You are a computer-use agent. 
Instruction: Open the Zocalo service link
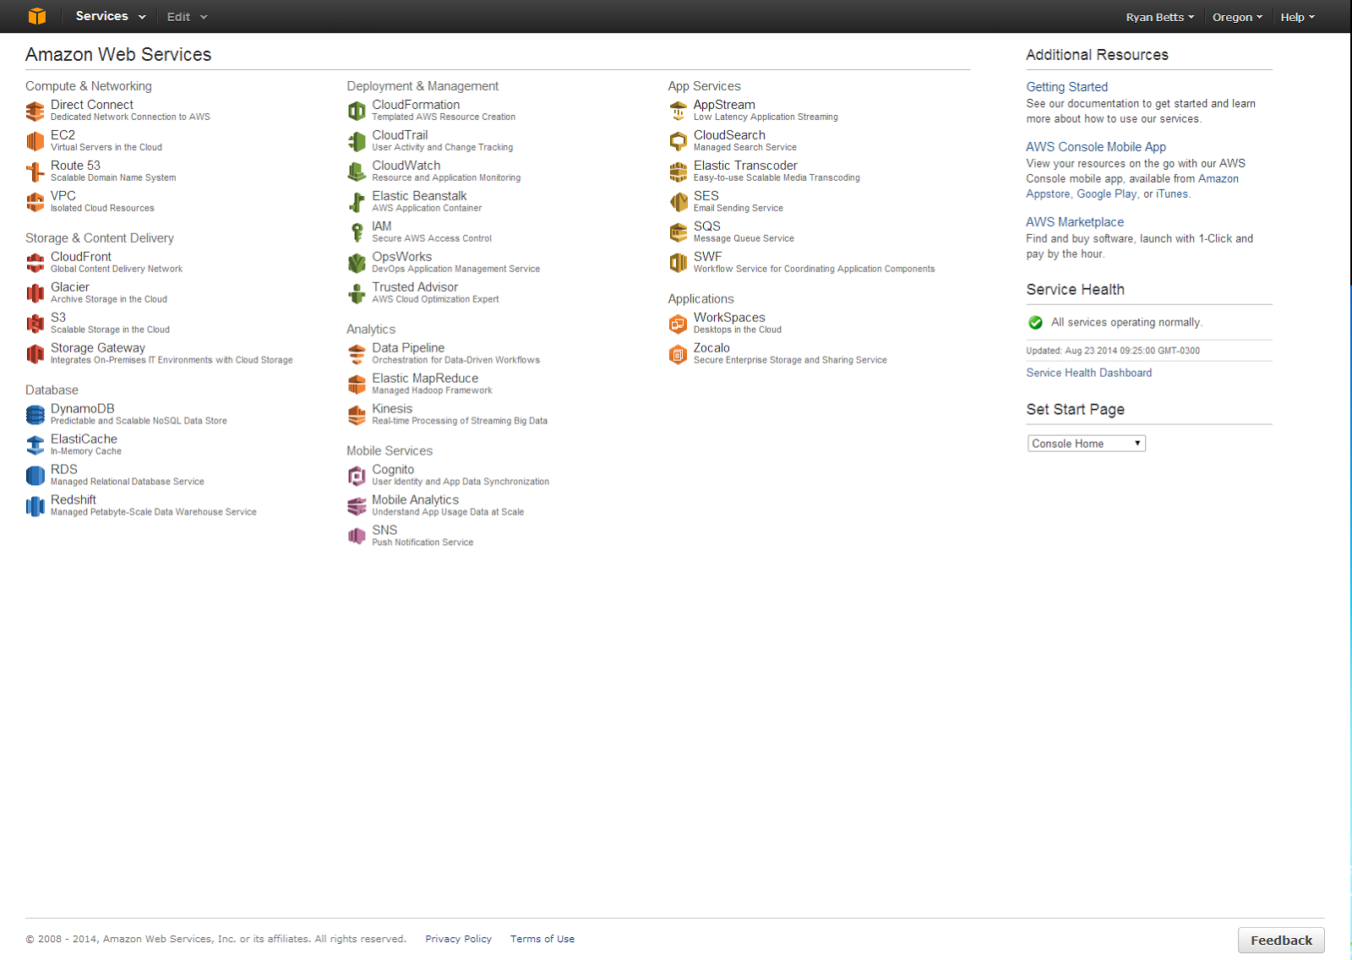click(x=711, y=348)
